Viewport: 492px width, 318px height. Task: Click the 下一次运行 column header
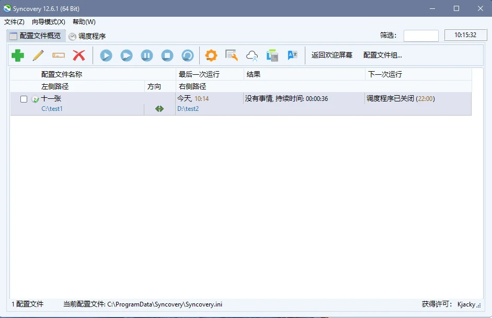tap(418, 74)
